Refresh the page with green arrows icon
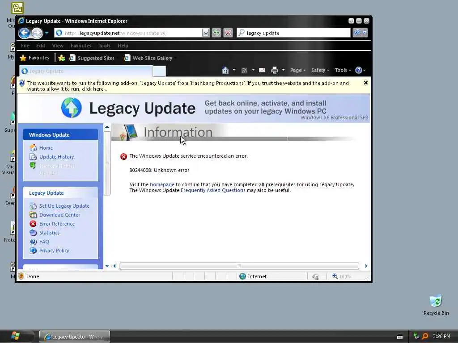The width and height of the screenshot is (458, 343). tap(216, 33)
